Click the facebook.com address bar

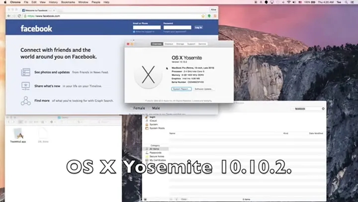click(114, 16)
